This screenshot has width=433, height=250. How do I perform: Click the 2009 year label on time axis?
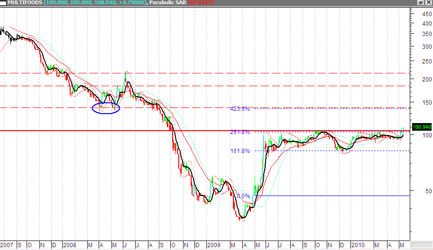(x=213, y=245)
